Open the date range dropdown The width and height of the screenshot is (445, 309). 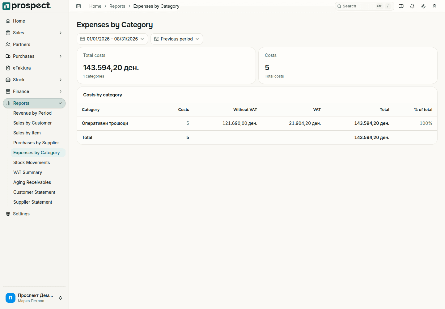(112, 39)
